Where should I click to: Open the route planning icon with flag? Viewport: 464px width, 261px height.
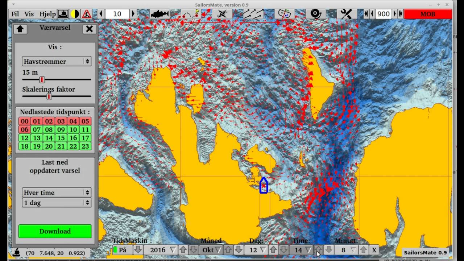click(x=191, y=14)
